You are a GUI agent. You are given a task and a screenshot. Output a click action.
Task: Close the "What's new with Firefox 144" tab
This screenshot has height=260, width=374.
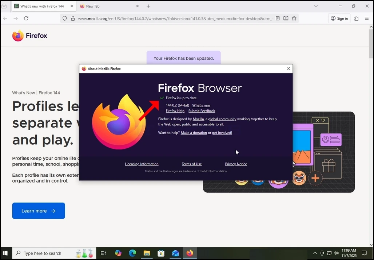tap(72, 6)
